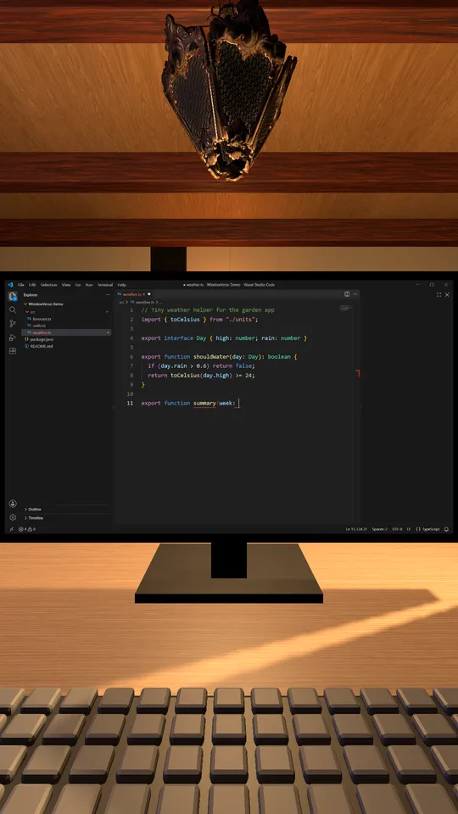
Task: Change encoding via UTF-8 status item
Action: [x=397, y=529]
